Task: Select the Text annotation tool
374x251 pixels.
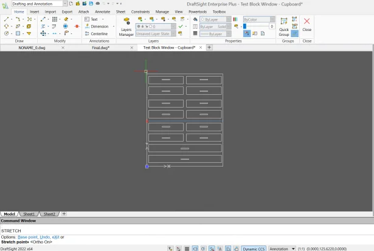Action: pyautogui.click(x=91, y=19)
